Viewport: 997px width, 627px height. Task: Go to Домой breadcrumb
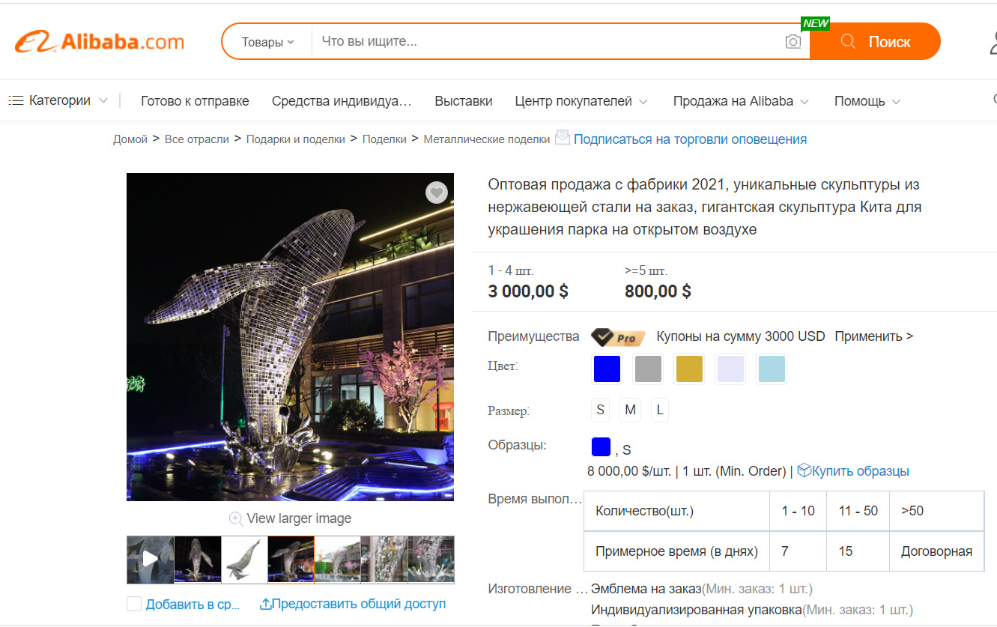coord(130,139)
